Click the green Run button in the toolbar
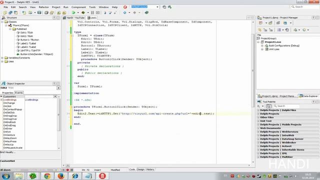This screenshot has height=180, width=320. [x=73, y=12]
